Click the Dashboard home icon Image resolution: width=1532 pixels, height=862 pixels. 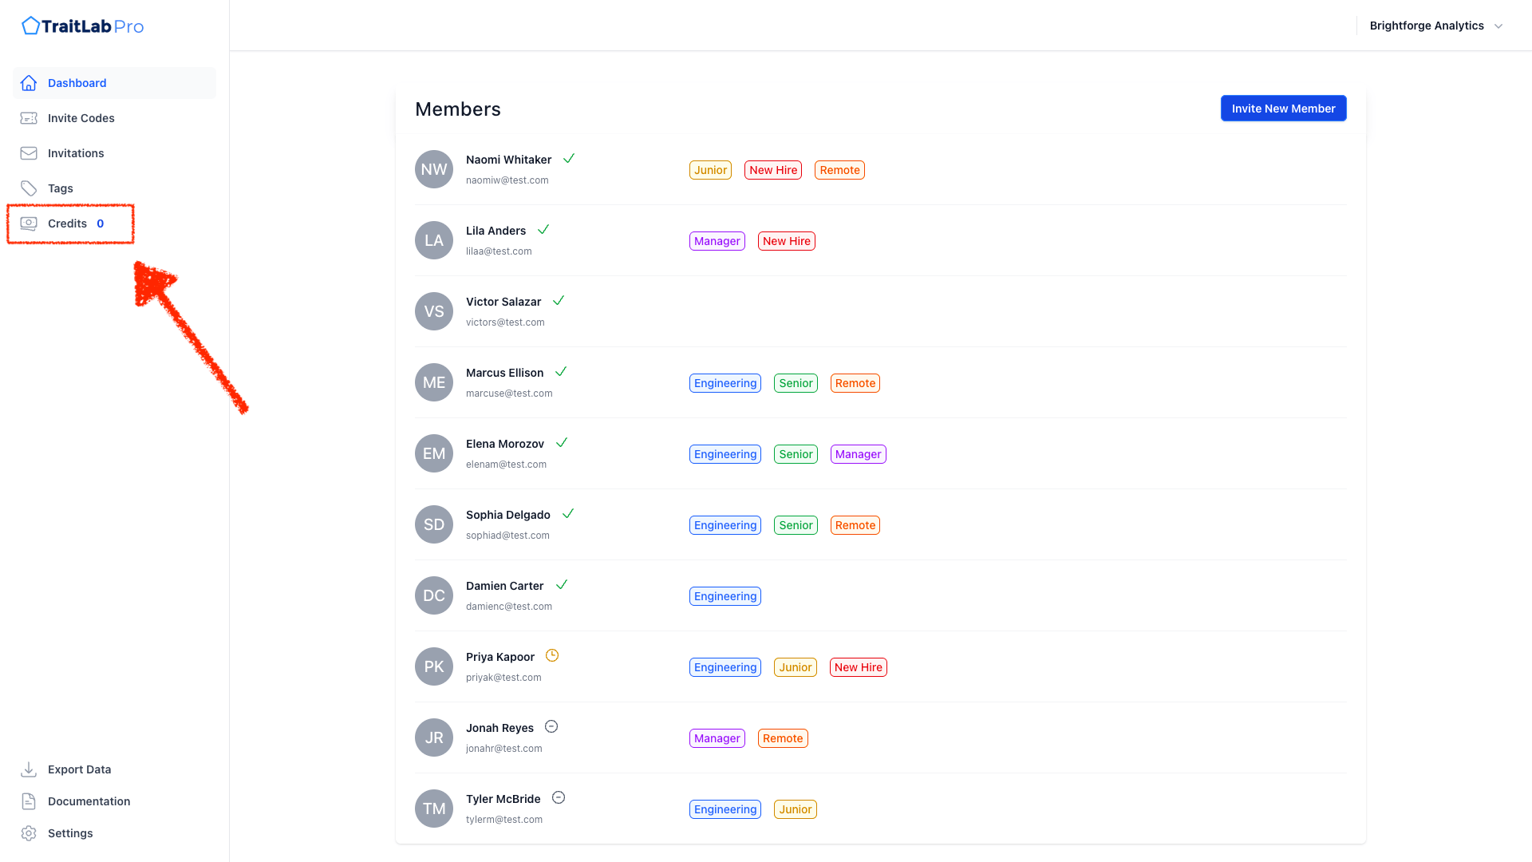[x=29, y=83]
